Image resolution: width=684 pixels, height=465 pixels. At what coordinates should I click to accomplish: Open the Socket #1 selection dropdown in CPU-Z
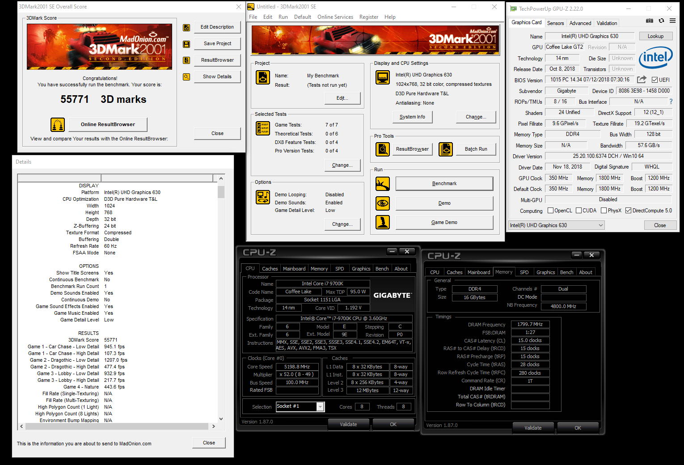(300, 406)
